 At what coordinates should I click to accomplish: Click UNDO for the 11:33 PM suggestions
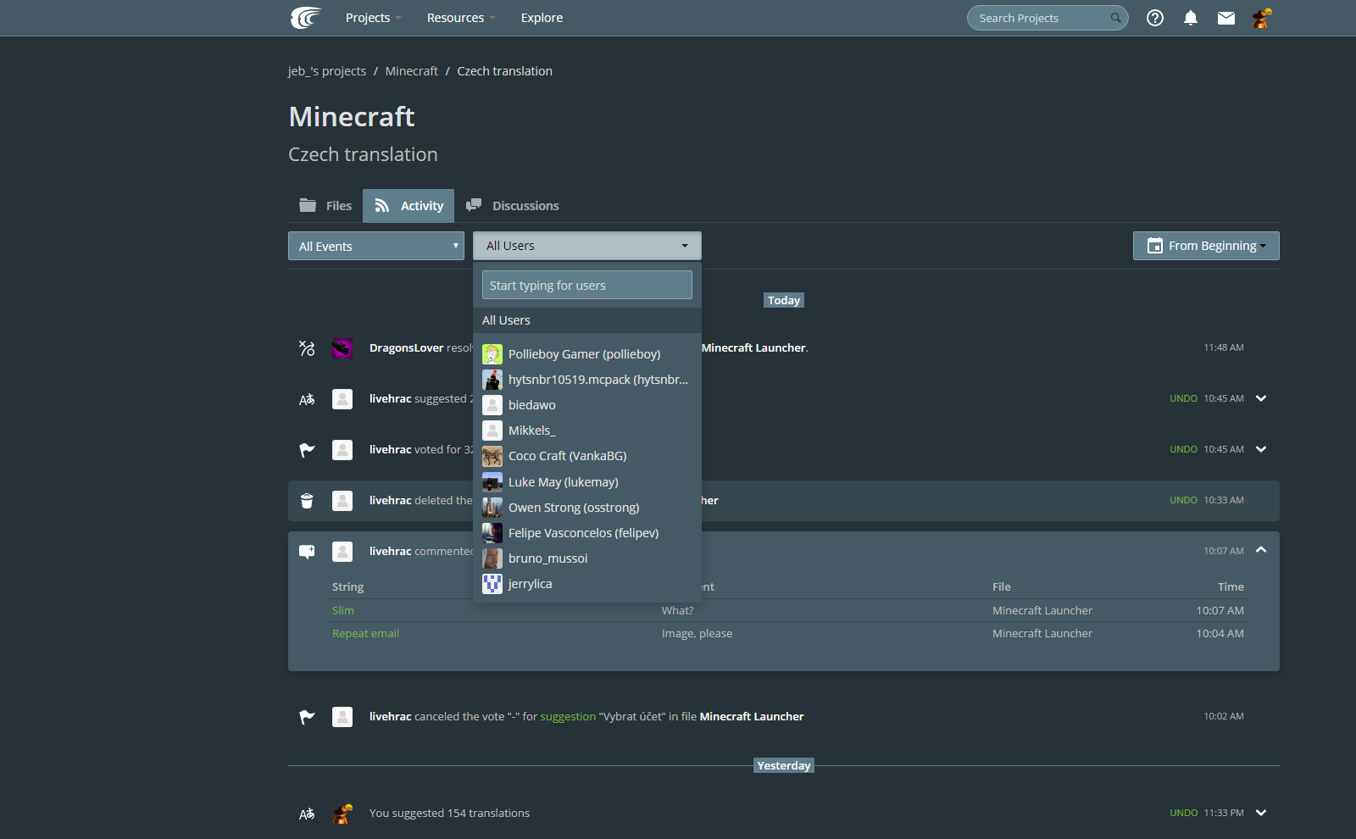click(1183, 813)
